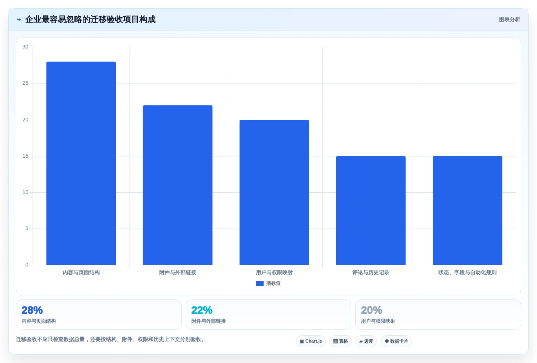
Task: Select the 内容与页面结构 bar
Action: pos(81,163)
